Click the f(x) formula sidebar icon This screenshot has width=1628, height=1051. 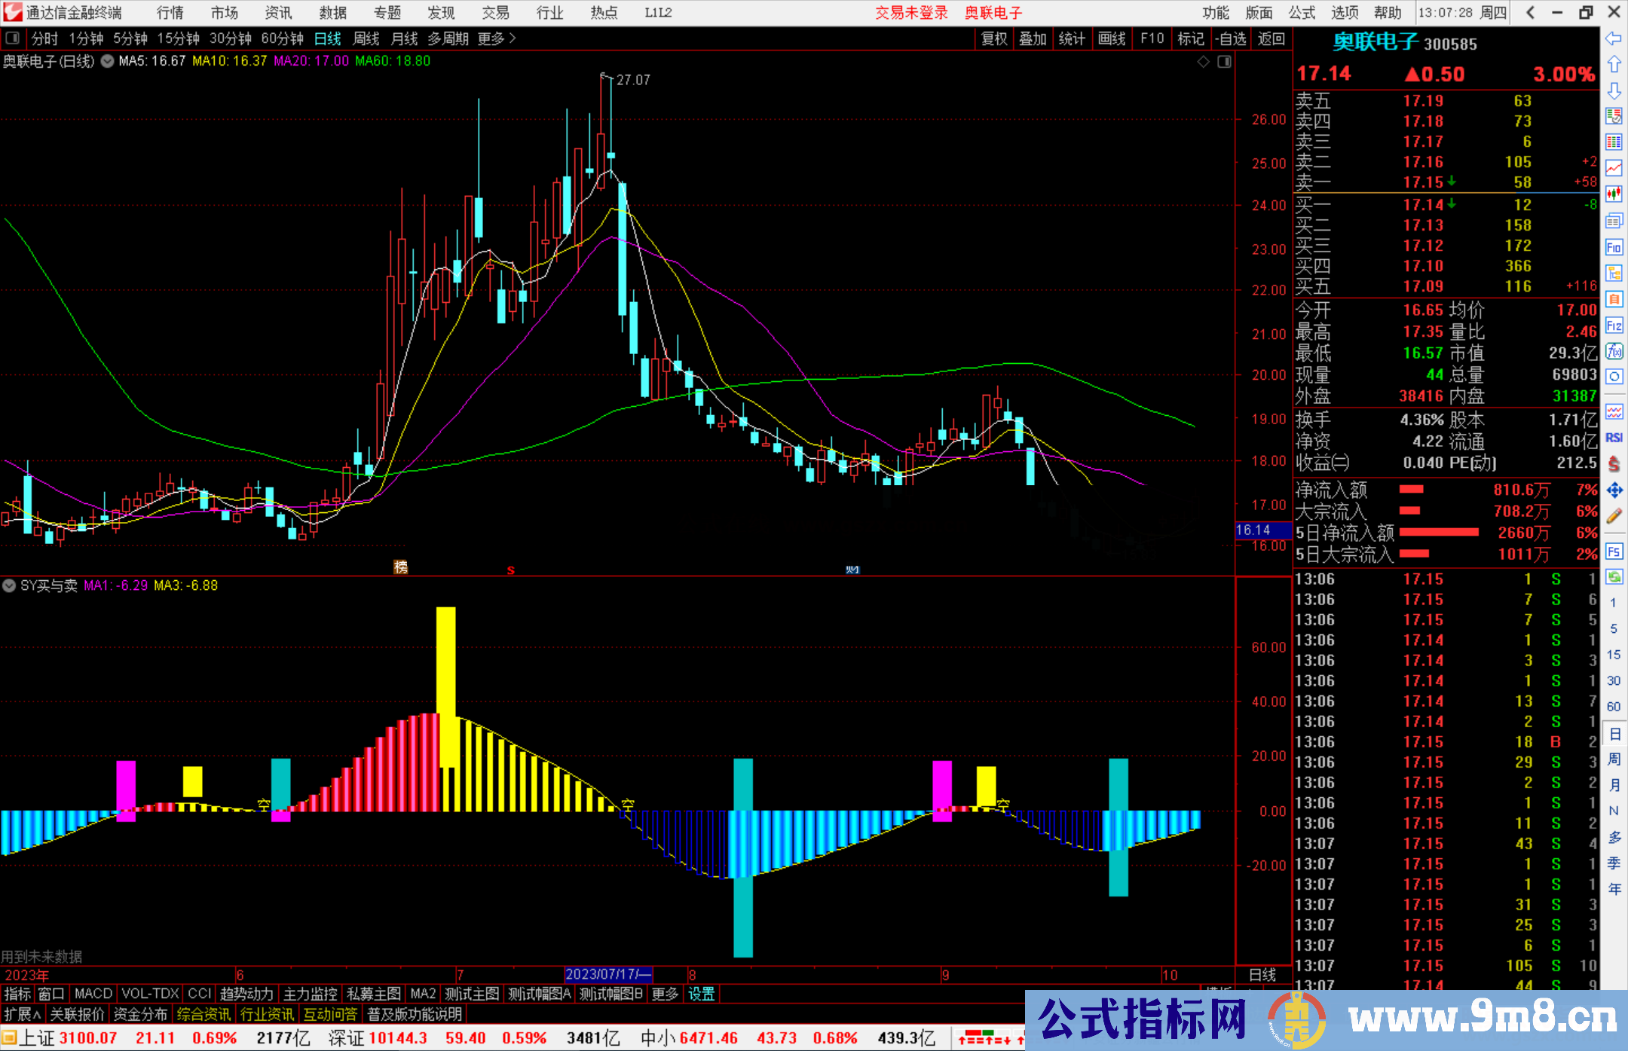click(1614, 351)
